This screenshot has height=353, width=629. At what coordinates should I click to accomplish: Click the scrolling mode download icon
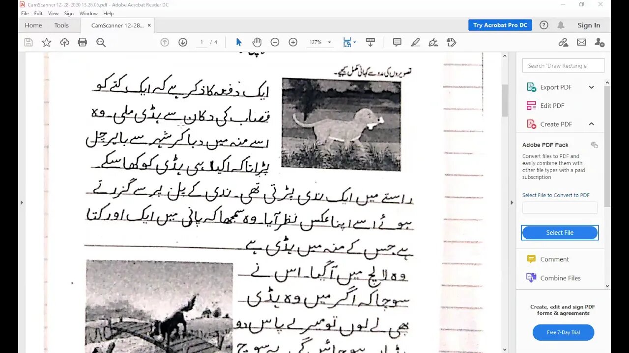pos(371,43)
